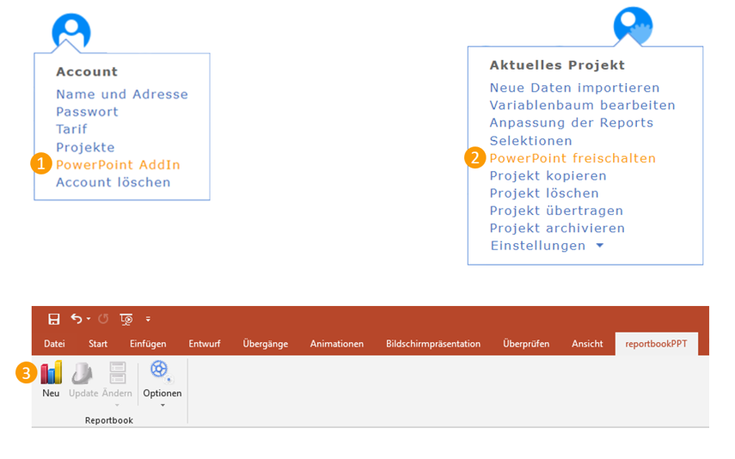Click the Undo arrow icon
This screenshot has width=735, height=459.
point(77,319)
